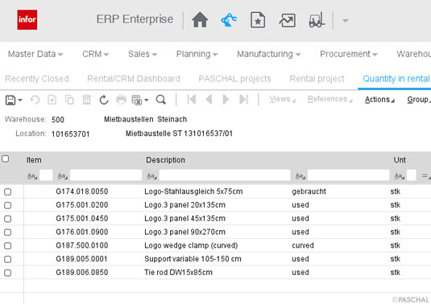This screenshot has width=431, height=304.
Task: Open filter operator for Description column
Action: (x=152, y=176)
